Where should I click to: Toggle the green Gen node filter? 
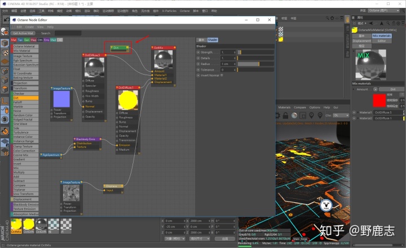click(x=27, y=40)
